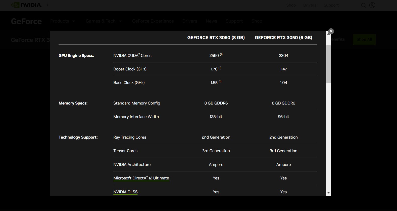Click the Technology Support heading
Viewport: 397px width, 211px height.
pos(78,137)
